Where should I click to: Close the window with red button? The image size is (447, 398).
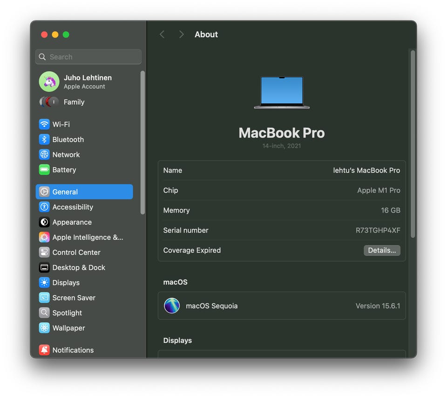click(44, 35)
